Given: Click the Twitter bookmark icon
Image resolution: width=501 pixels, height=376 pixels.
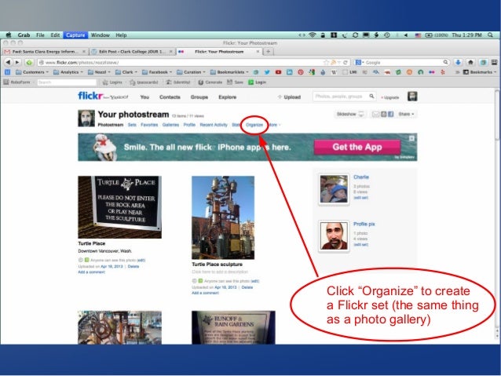Looking at the screenshot, I should (267, 72).
